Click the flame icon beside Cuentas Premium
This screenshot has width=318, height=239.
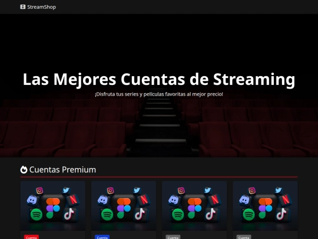coord(24,170)
